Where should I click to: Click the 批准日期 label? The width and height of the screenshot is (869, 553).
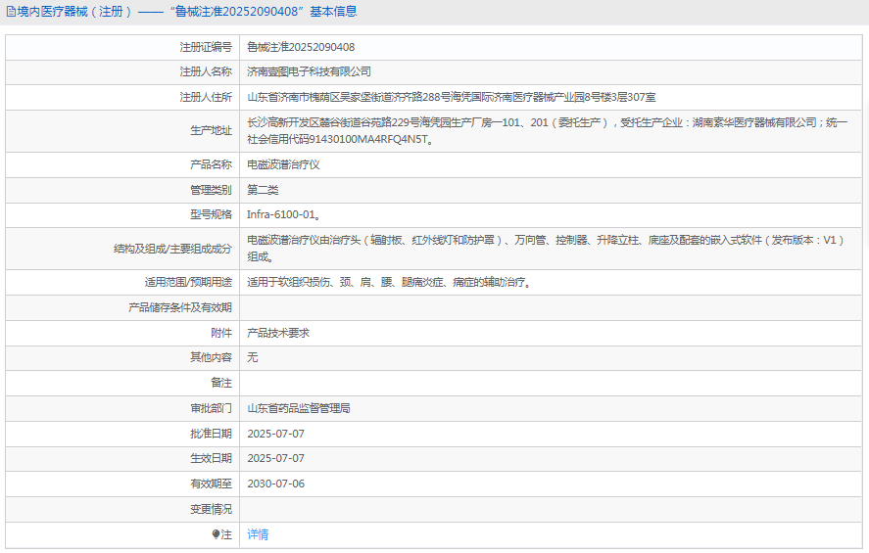tap(211, 434)
